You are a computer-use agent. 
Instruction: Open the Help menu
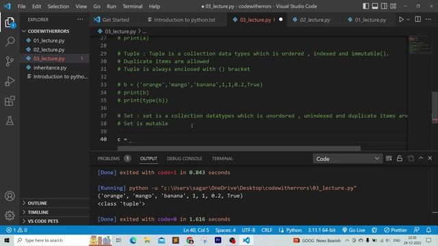click(155, 6)
